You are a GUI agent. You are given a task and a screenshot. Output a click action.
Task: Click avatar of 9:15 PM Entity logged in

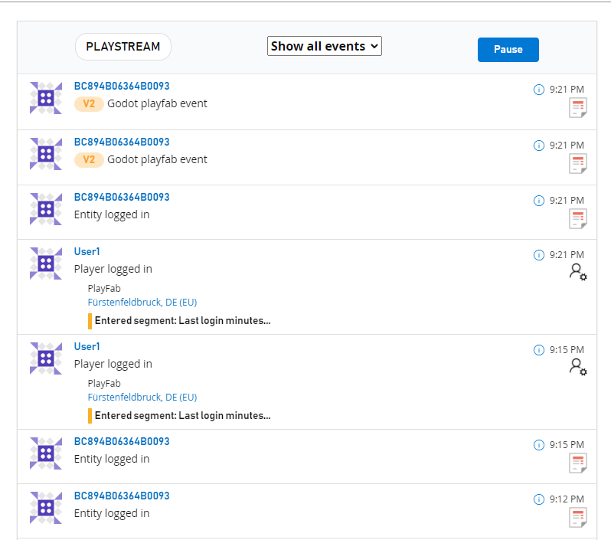(x=46, y=453)
